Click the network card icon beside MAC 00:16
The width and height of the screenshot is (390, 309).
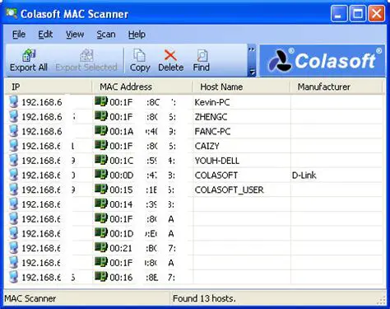101,276
